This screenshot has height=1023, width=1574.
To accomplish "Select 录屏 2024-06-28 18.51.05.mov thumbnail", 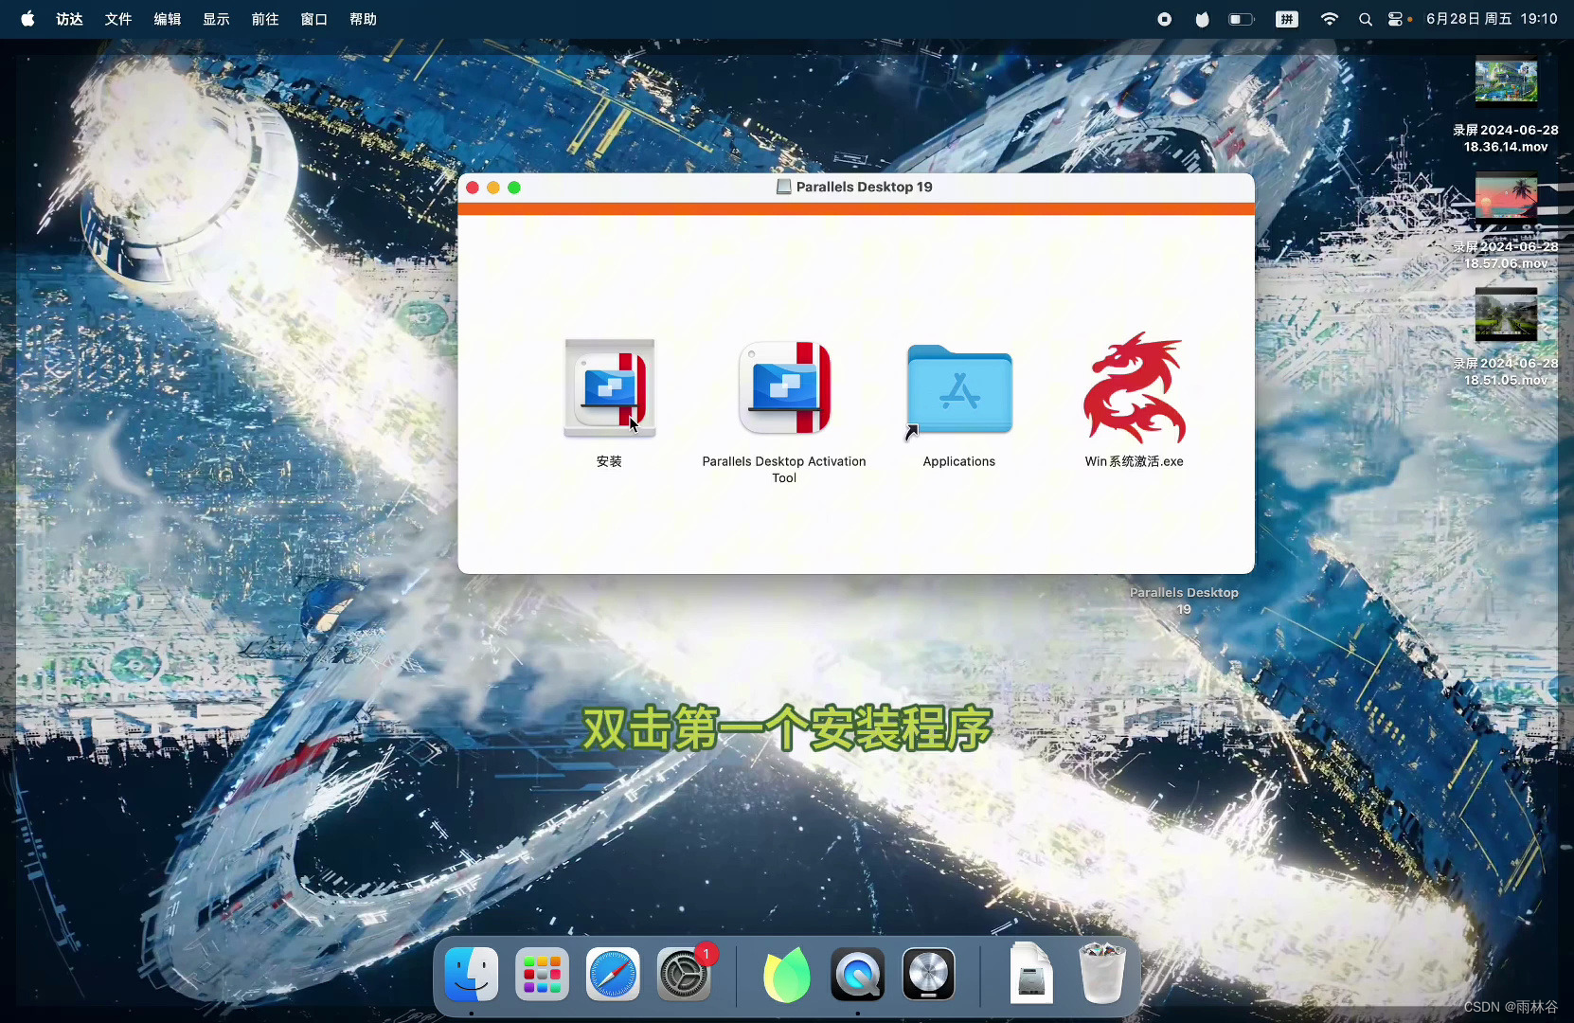I will tap(1506, 314).
